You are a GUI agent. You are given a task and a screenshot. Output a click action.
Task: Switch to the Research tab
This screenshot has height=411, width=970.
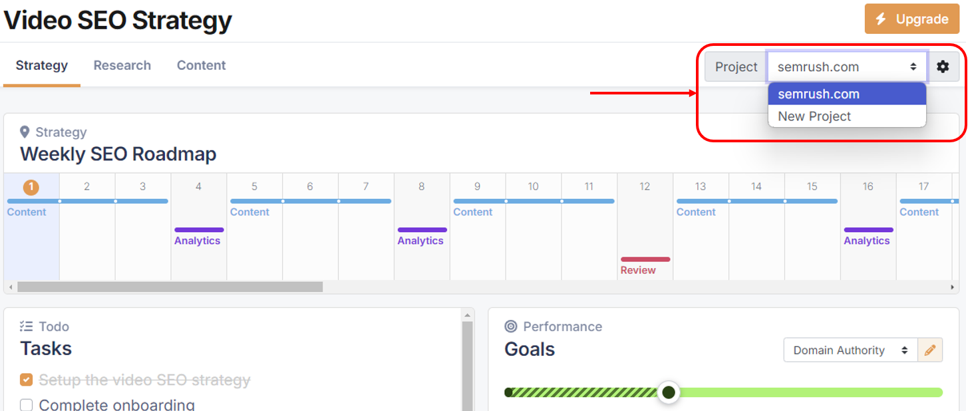coord(122,65)
